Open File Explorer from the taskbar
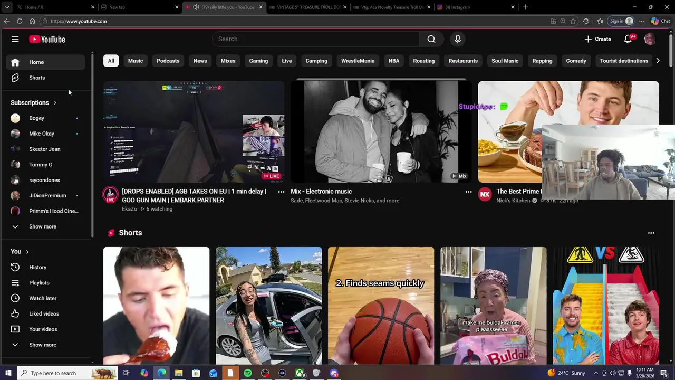The image size is (675, 380). click(179, 373)
